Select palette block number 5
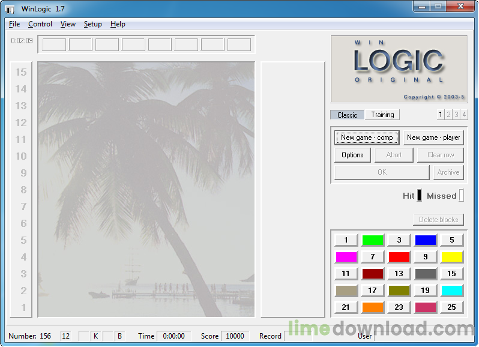Screen dimensions: 479x347 (x=452, y=240)
